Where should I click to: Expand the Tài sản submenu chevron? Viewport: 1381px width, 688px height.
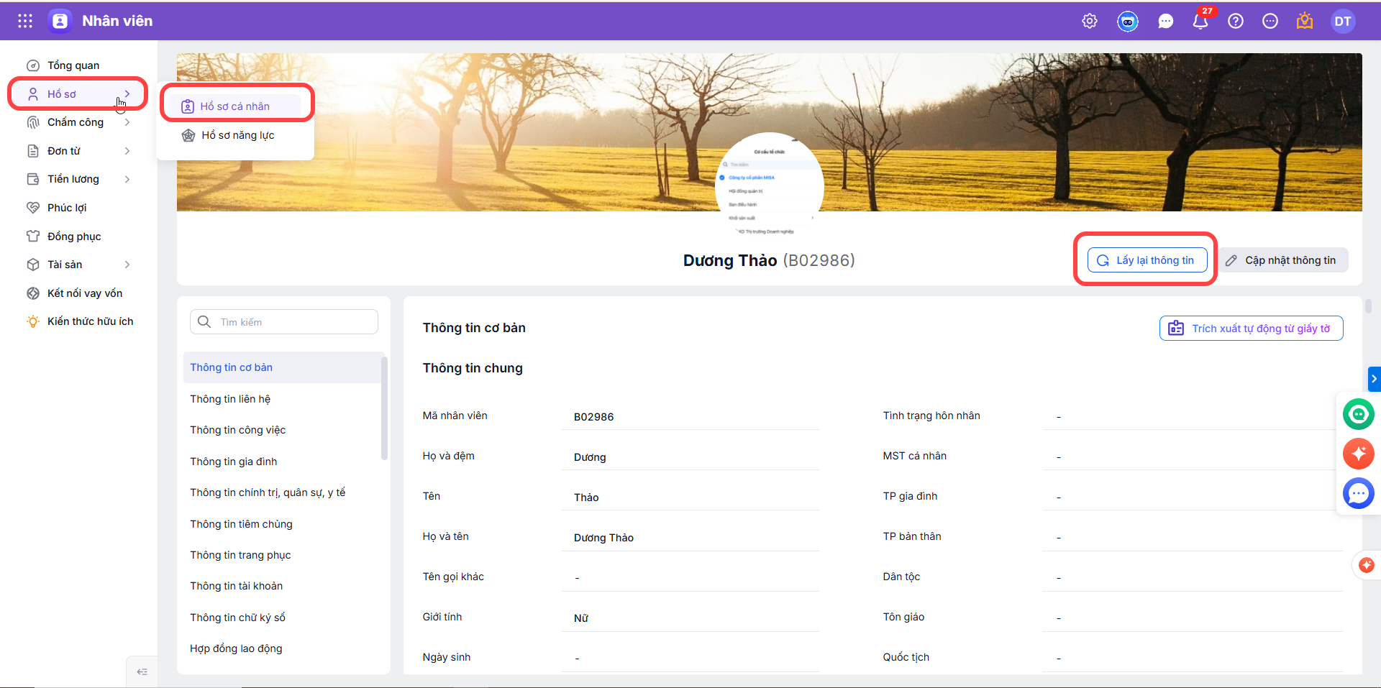127,265
